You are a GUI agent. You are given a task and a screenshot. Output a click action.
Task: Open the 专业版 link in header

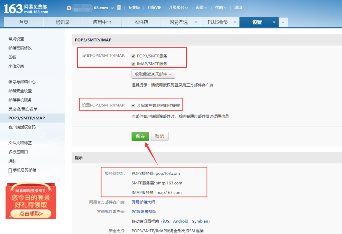(134, 8)
